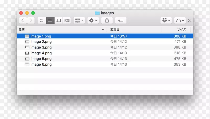Sort by 名前 column header
Viewport: 210px width, 119px height.
62,29
